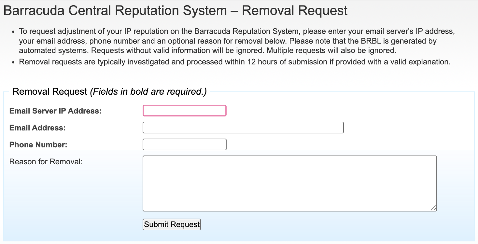The height and width of the screenshot is (244, 478).
Task: Click the second bullet point marker
Action: coord(13,62)
